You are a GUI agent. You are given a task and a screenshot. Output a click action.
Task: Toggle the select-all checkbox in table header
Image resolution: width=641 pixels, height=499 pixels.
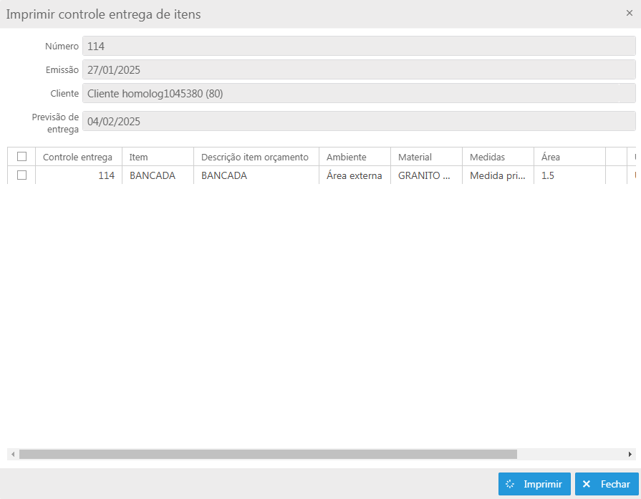(x=21, y=157)
